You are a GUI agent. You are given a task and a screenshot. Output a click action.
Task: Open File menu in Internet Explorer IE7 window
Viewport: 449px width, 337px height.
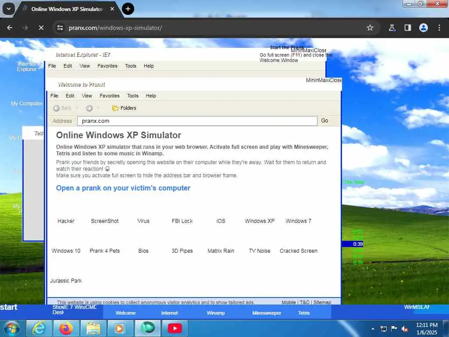coord(52,66)
